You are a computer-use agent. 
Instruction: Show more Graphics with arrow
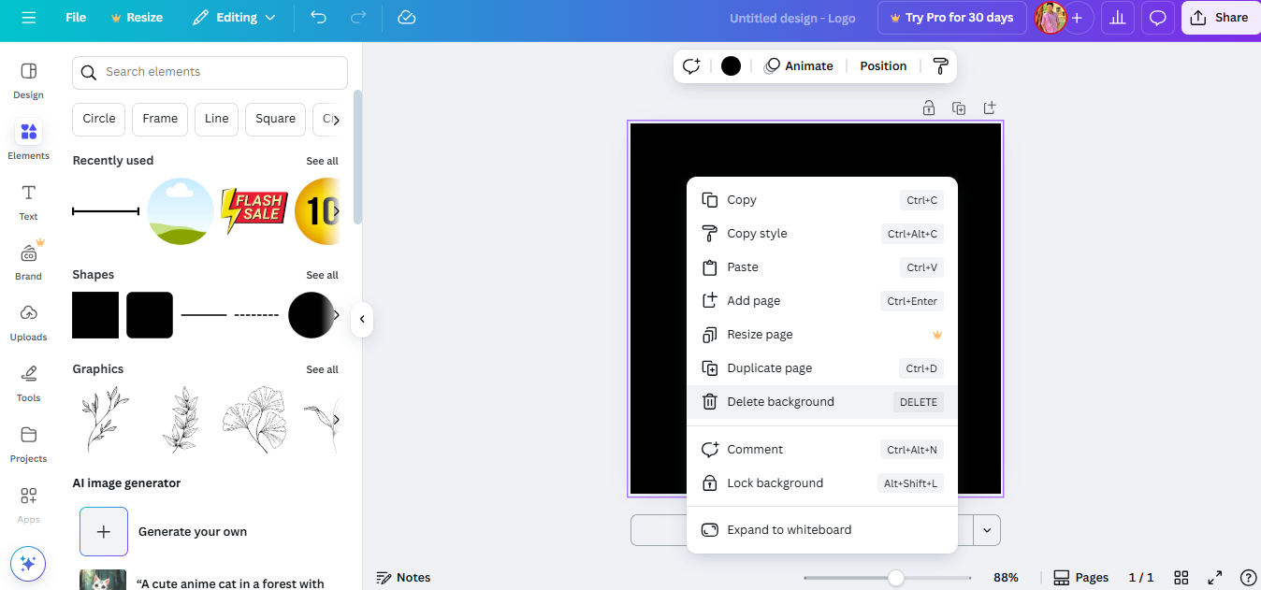(x=336, y=419)
